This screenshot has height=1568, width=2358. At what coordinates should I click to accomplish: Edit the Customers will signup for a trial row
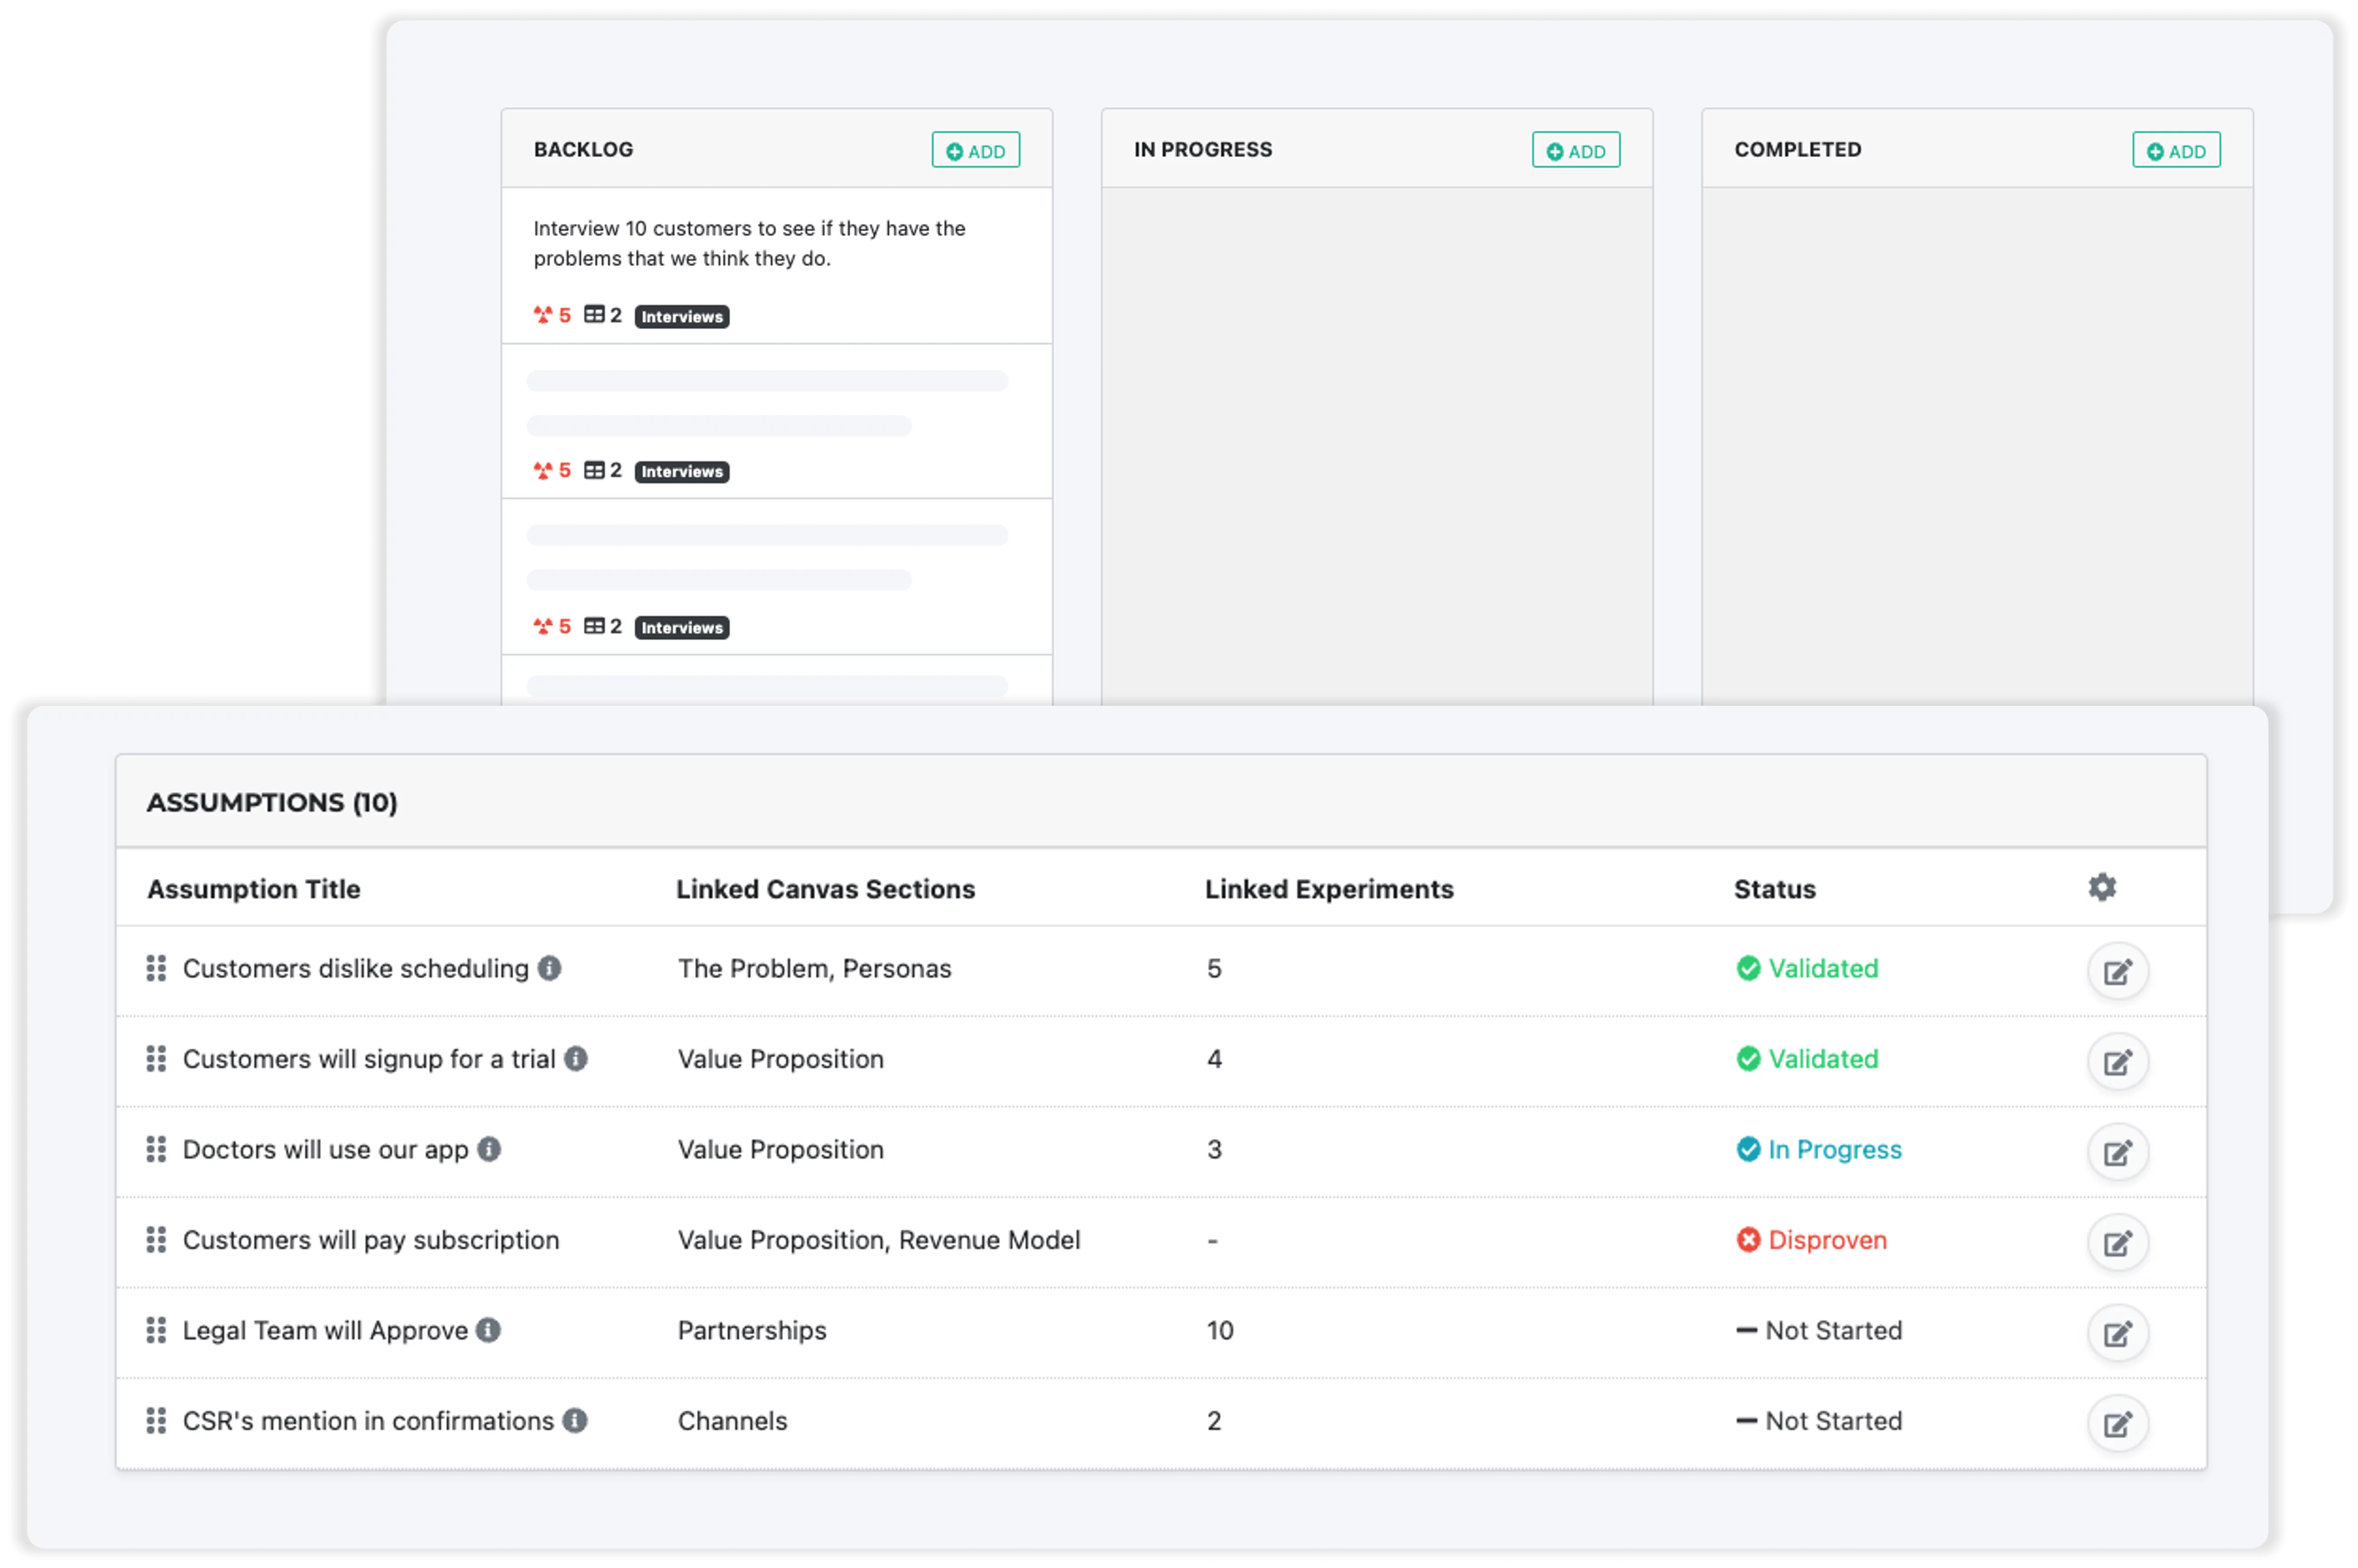point(2117,1061)
